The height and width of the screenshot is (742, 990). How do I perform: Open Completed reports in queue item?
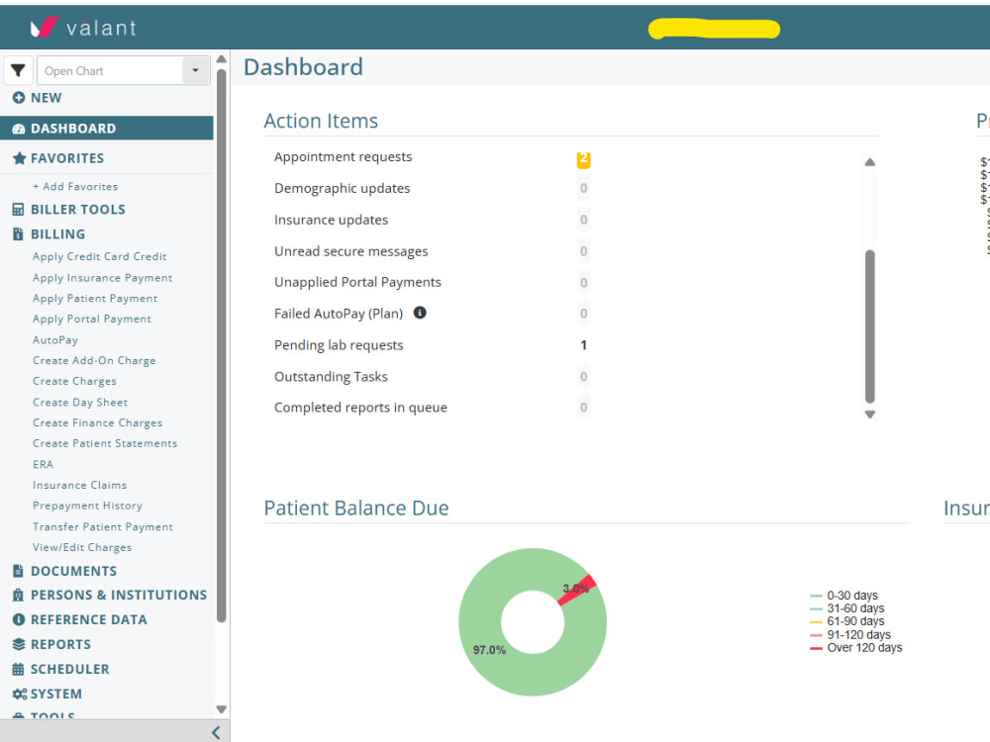coord(360,408)
